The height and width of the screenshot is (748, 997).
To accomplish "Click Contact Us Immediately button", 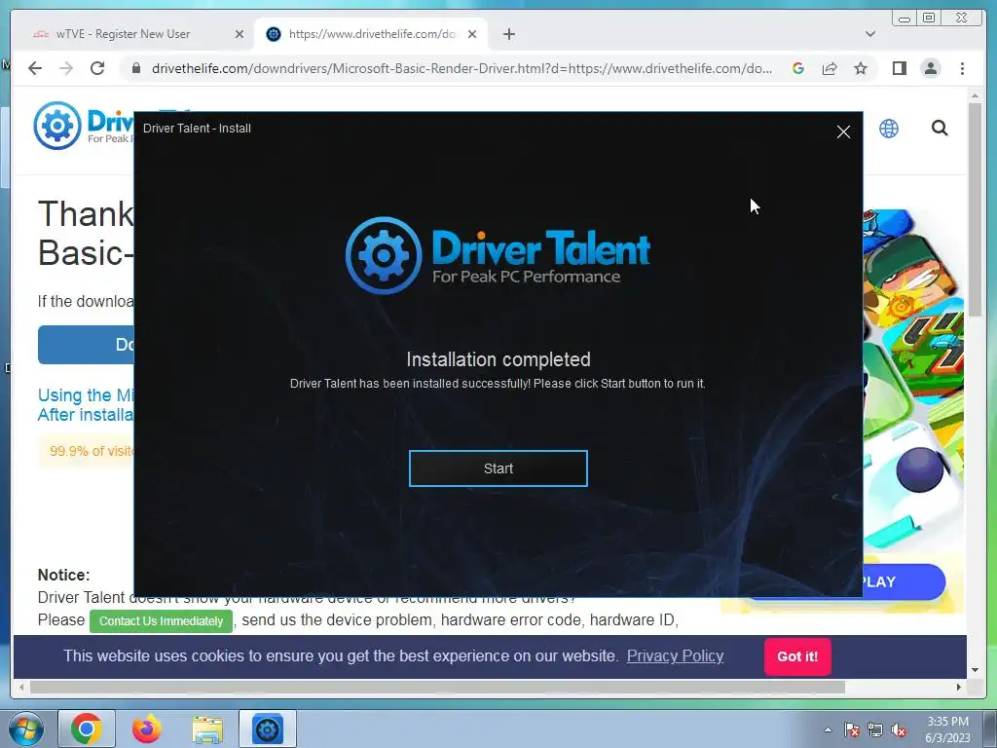I will [161, 620].
